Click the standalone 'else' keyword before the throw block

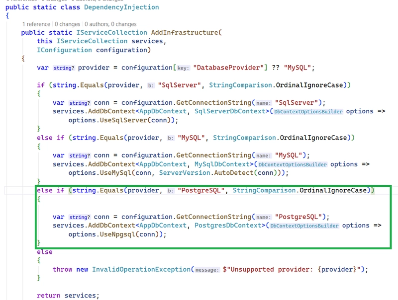point(45,252)
